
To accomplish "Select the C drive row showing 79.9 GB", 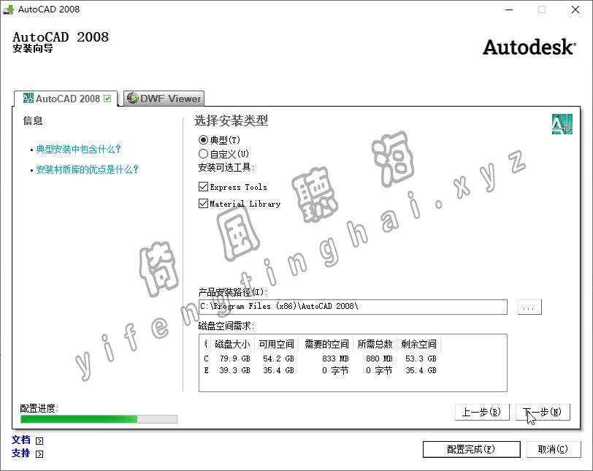I will tap(320, 359).
